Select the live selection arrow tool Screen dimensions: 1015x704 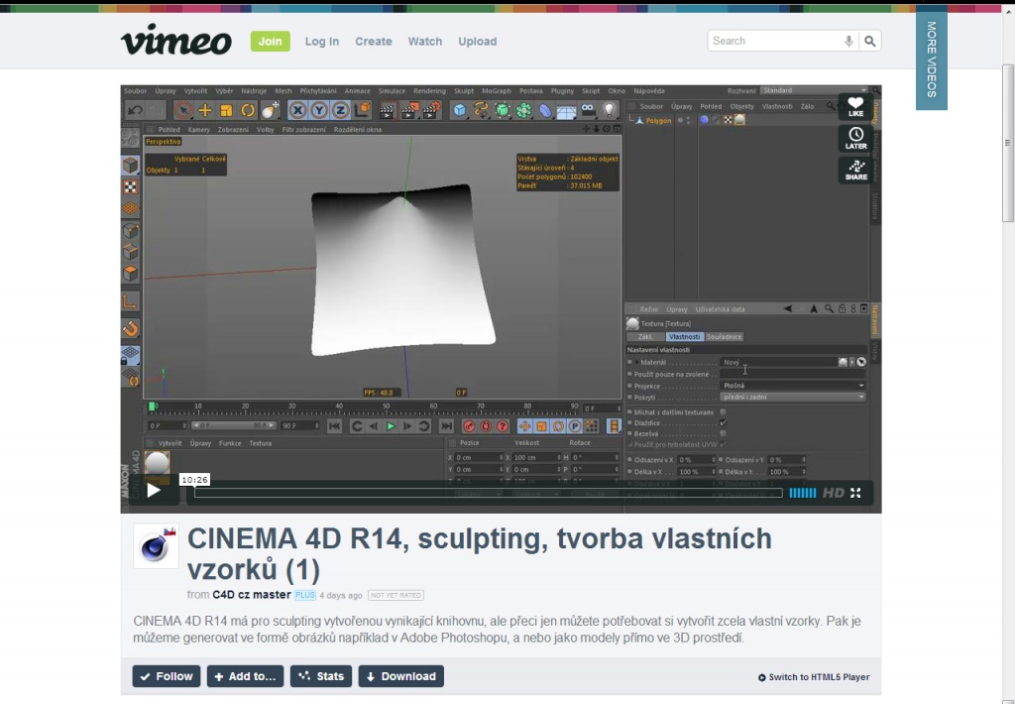coord(183,111)
